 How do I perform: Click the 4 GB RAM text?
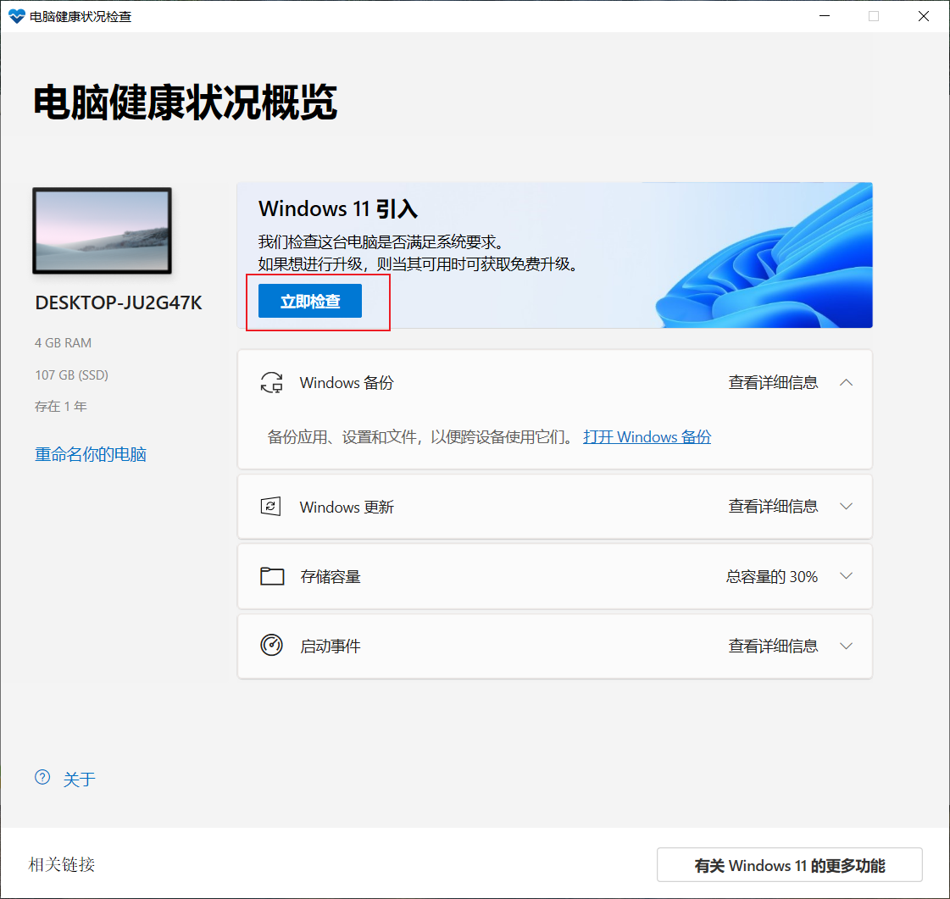click(x=63, y=343)
